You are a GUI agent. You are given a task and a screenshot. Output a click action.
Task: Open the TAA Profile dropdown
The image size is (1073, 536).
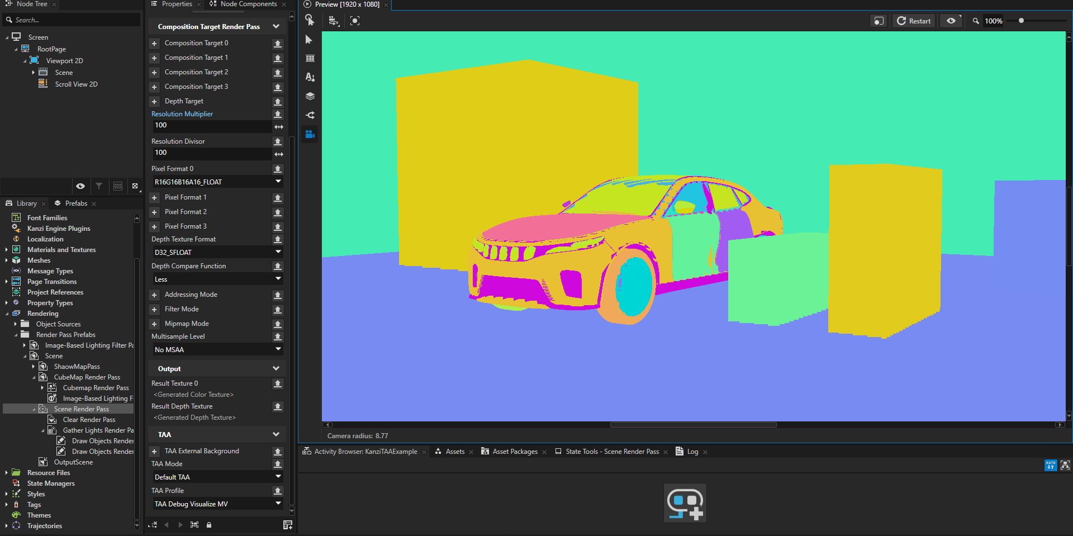tap(217, 504)
